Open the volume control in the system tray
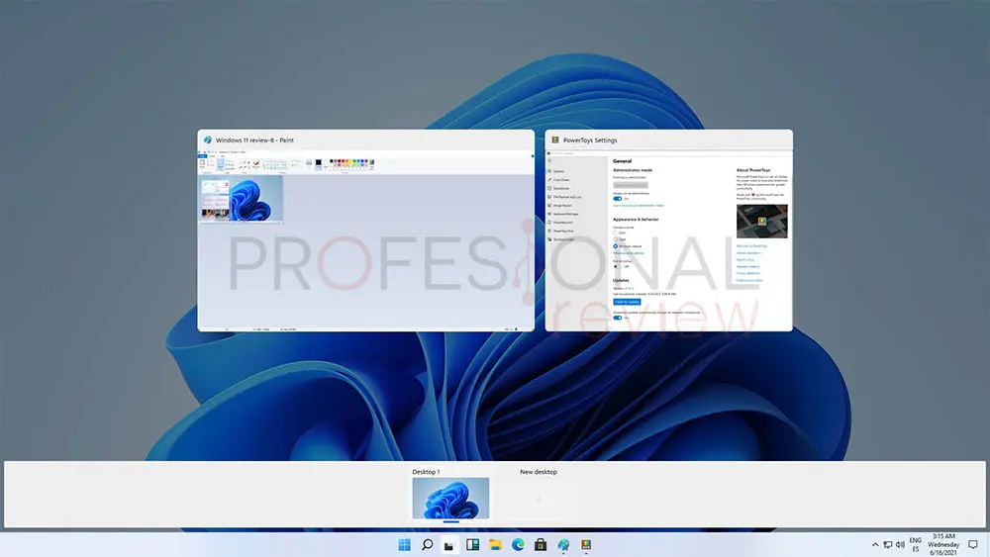 (x=900, y=544)
